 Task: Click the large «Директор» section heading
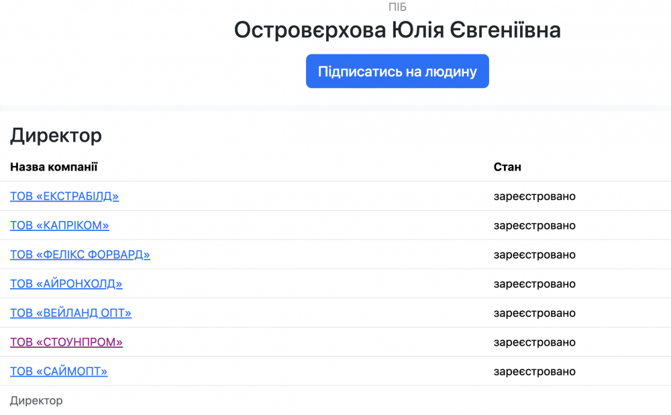click(x=56, y=136)
